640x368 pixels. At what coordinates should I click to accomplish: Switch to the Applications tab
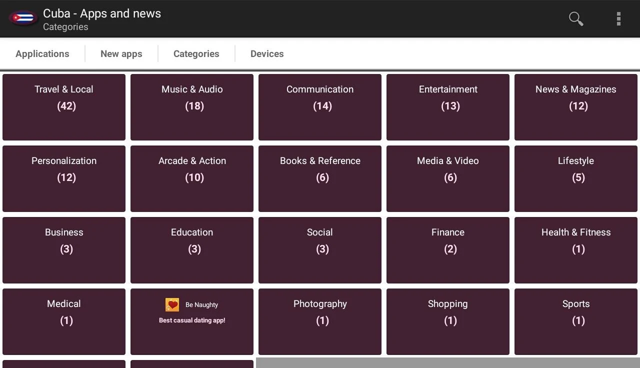tap(42, 53)
